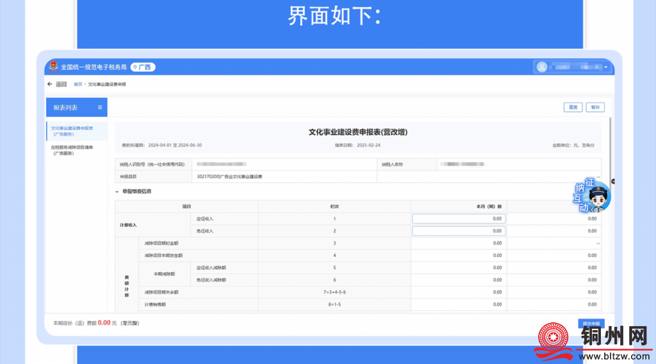Open the user account dropdown arrow

point(606,67)
